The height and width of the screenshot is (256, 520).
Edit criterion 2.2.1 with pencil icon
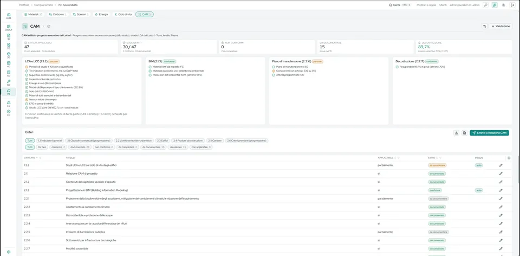[x=500, y=199]
